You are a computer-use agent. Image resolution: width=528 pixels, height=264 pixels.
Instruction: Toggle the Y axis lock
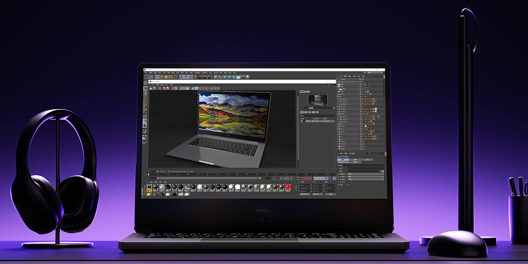pos(186,77)
